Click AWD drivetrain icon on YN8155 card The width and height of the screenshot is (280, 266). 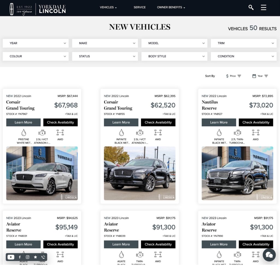click(158, 132)
